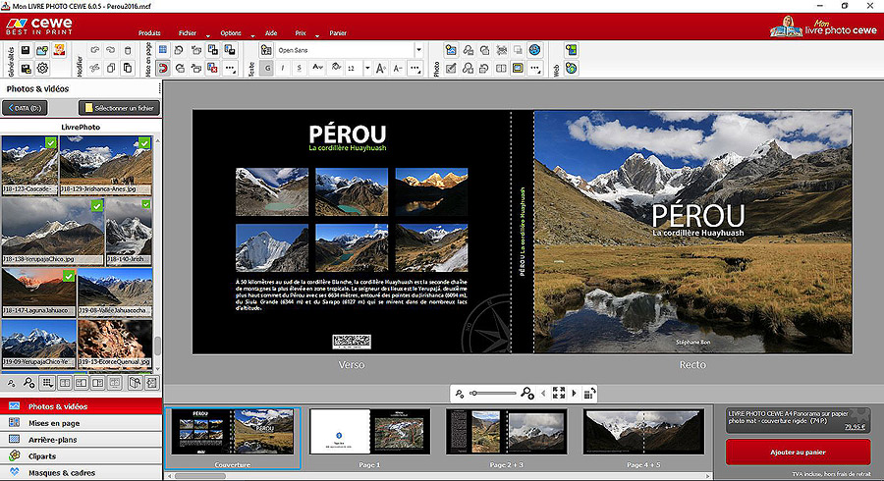Open the Panier menu

(x=338, y=33)
